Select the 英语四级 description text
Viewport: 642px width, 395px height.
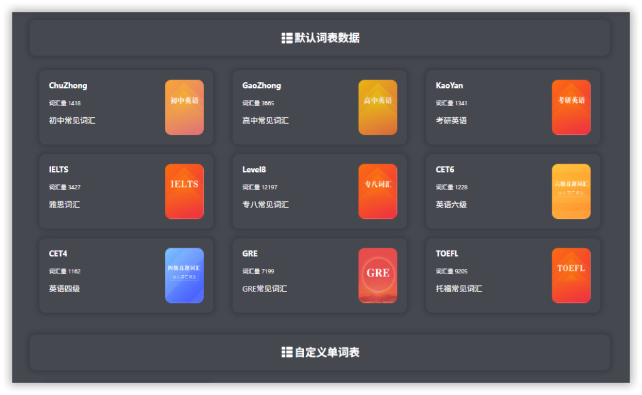point(65,289)
